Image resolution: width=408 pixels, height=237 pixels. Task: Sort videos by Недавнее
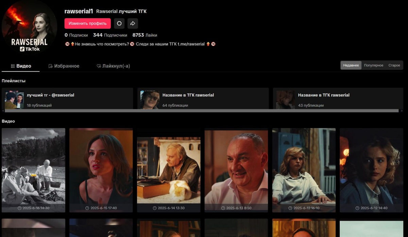click(351, 65)
